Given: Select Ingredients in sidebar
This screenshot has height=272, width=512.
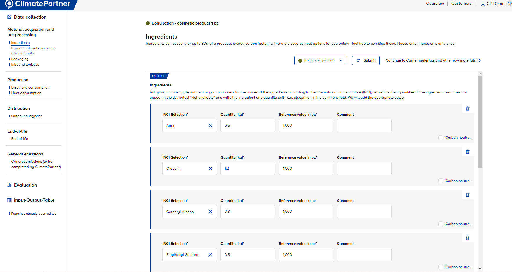Looking at the screenshot, I should [x=20, y=43].
